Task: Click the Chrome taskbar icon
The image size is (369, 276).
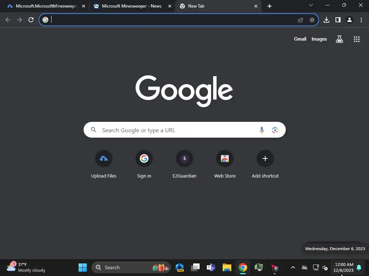Action: pos(243,267)
